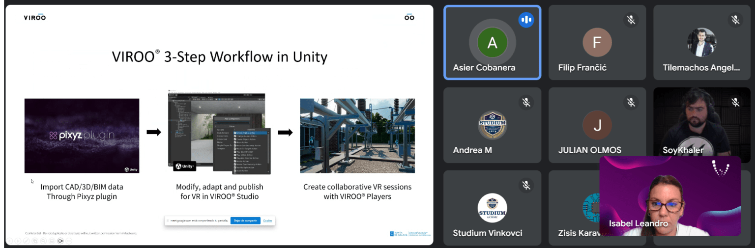Click the camera icon in slide toolbar
Viewport: 755px width, 248px height.
(x=60, y=241)
